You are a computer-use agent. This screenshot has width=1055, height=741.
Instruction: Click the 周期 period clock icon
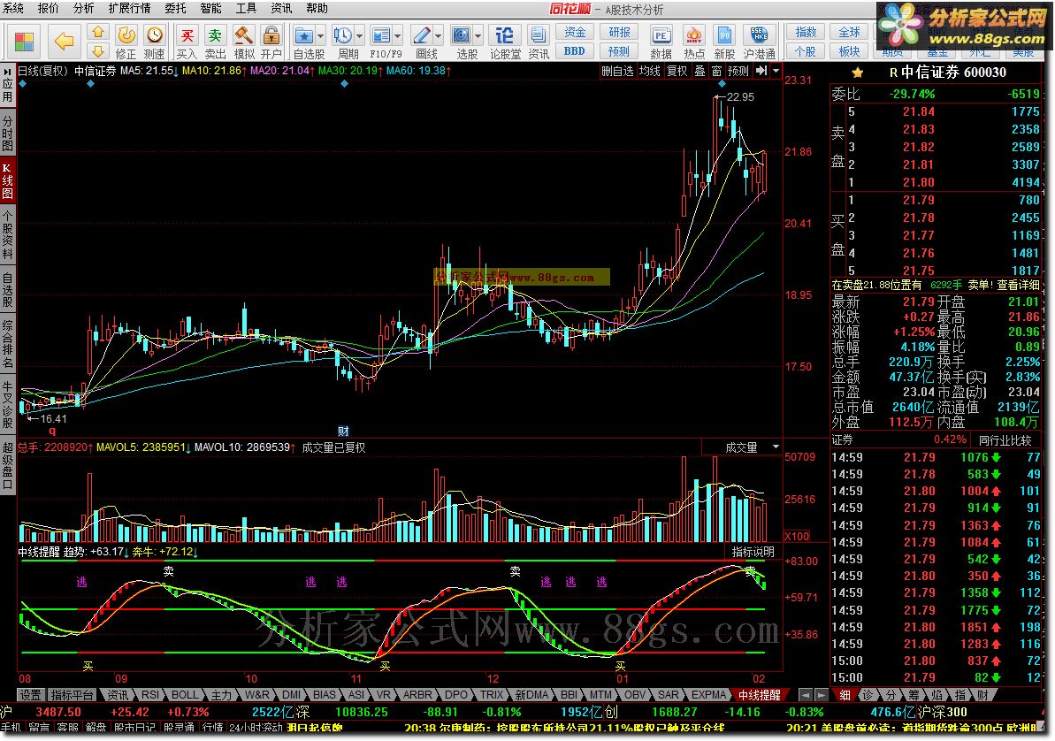coord(343,35)
